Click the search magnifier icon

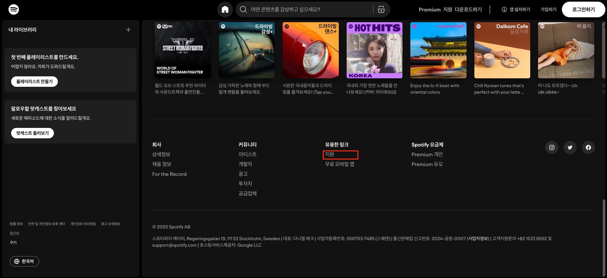click(x=243, y=9)
